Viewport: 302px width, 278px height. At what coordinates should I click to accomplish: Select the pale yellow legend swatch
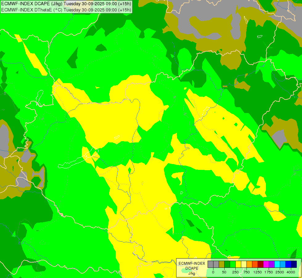click(244, 264)
